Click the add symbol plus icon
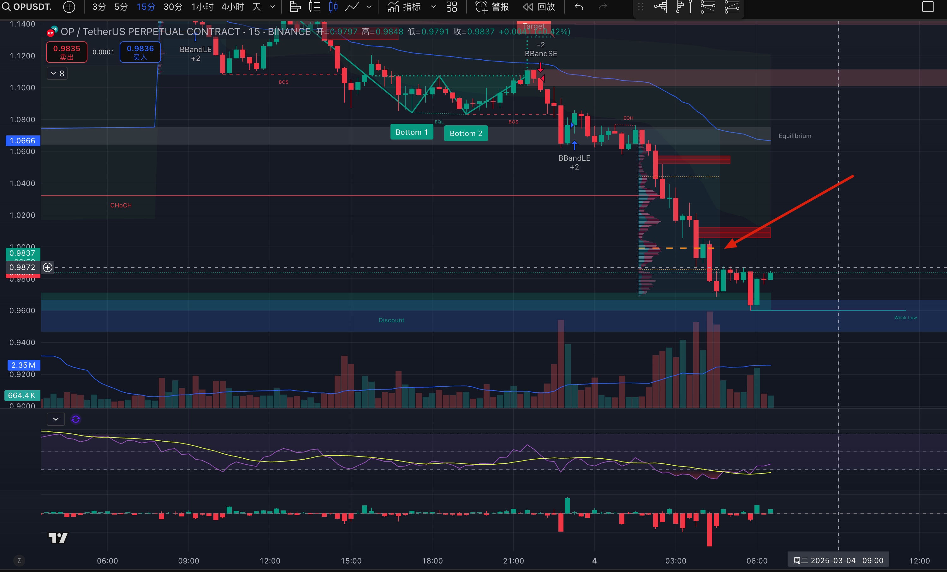 click(69, 7)
